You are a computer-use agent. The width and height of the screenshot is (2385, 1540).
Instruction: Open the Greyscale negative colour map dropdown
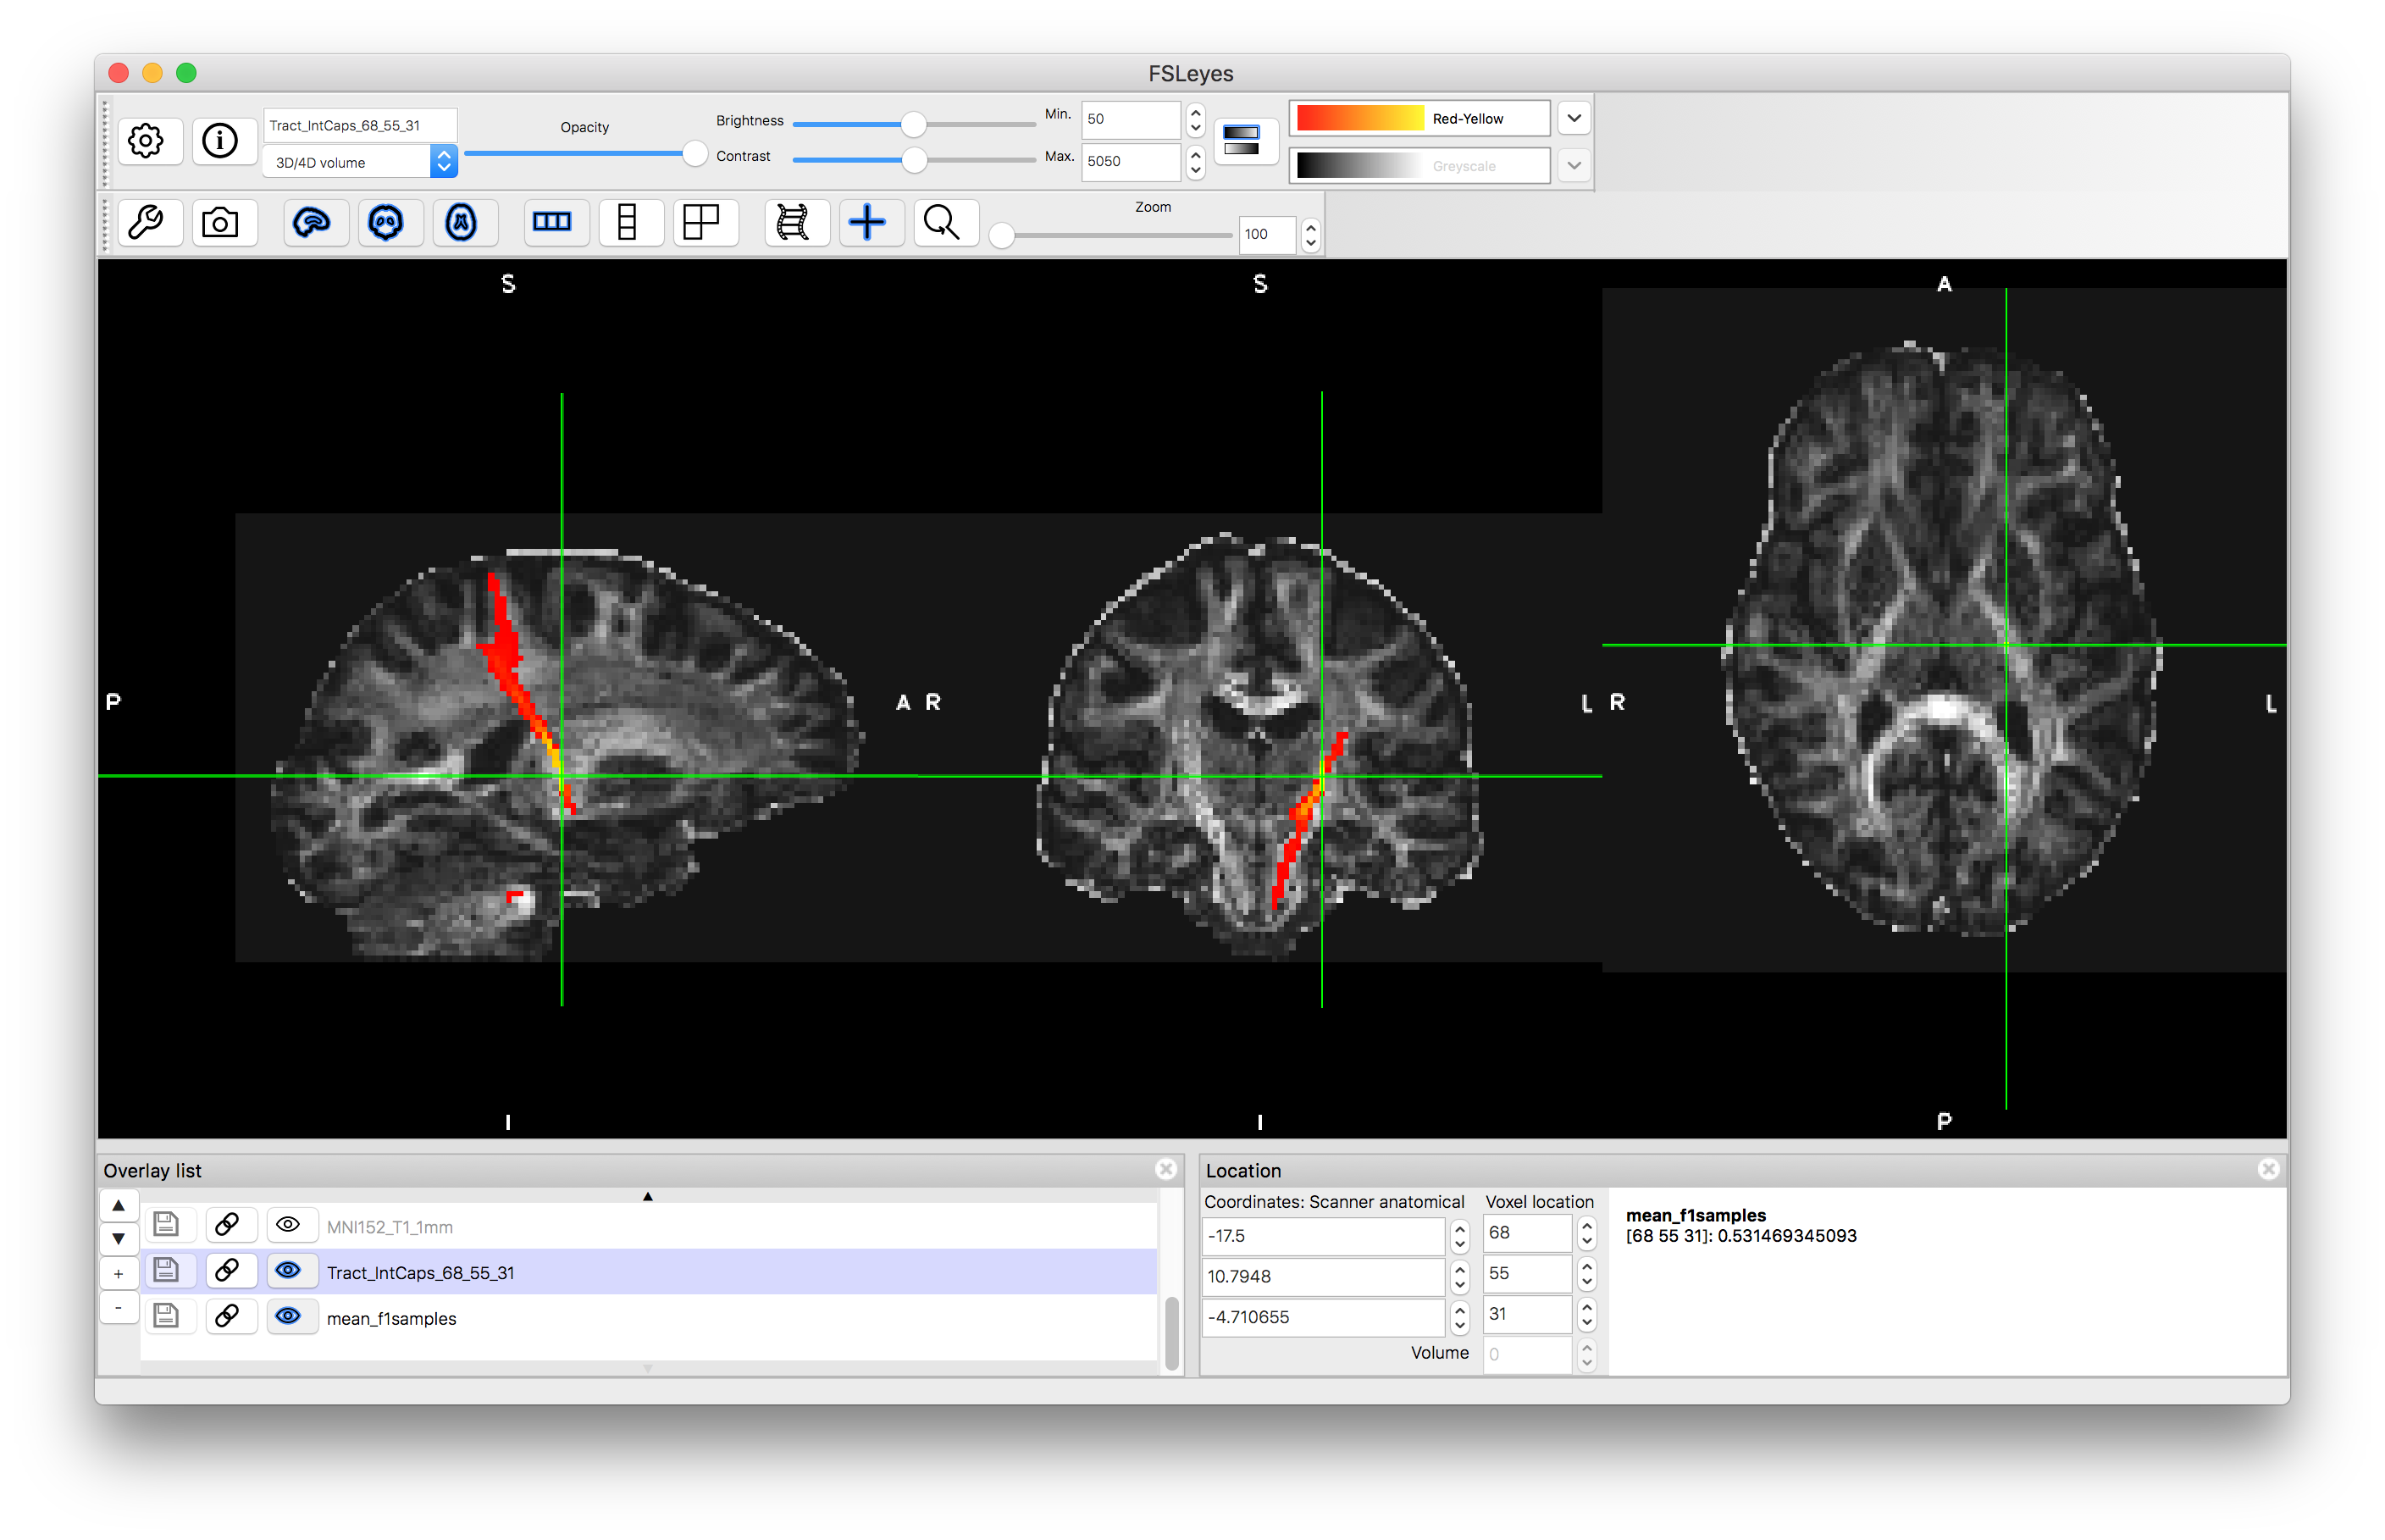click(1574, 166)
